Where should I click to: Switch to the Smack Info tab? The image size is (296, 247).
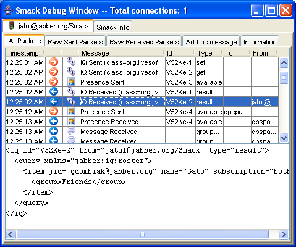click(113, 27)
